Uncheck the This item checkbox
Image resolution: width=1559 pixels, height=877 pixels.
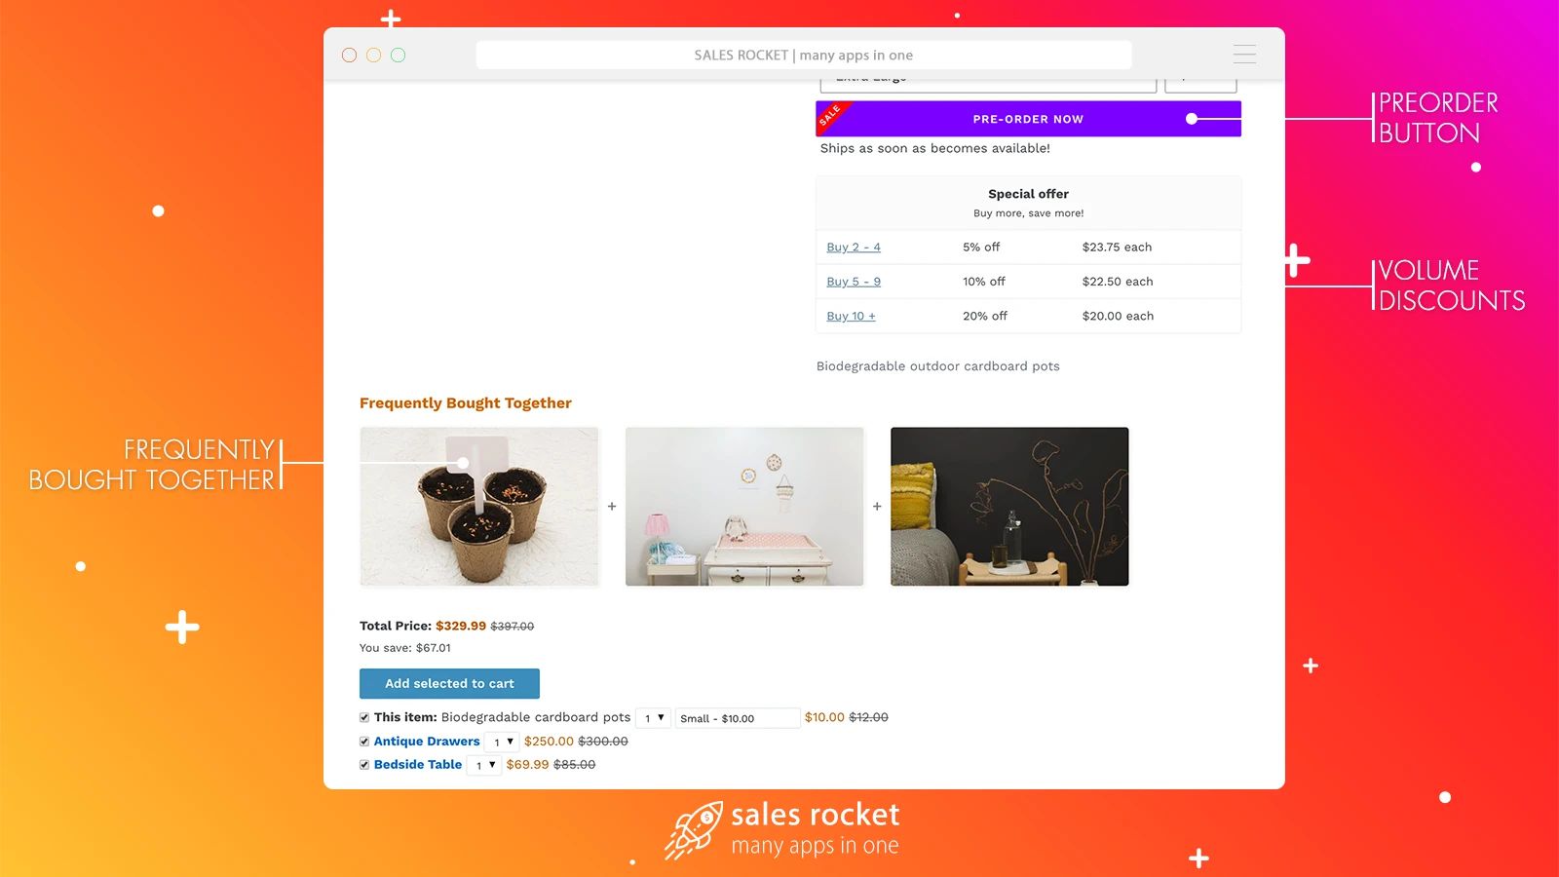(364, 717)
